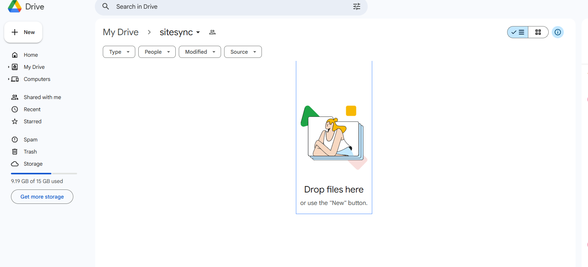Click Get more storage button
The width and height of the screenshot is (588, 267).
(42, 197)
